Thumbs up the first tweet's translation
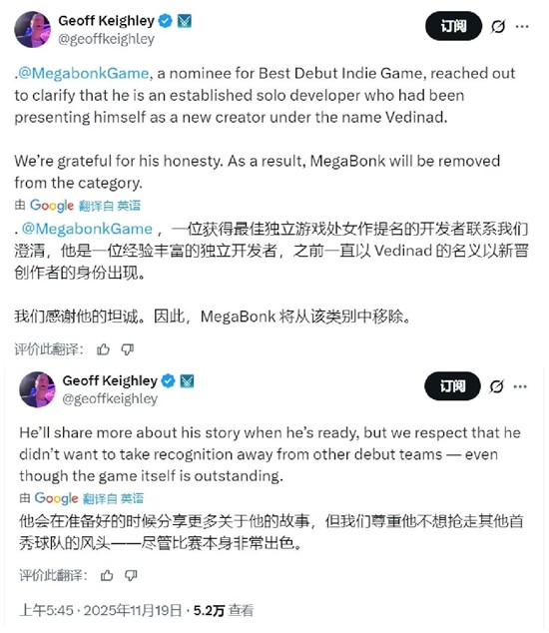549x633 pixels. [104, 349]
